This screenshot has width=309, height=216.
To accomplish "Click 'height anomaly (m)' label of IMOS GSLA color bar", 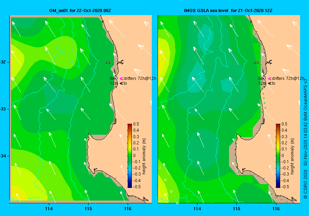I will click(x=293, y=156).
